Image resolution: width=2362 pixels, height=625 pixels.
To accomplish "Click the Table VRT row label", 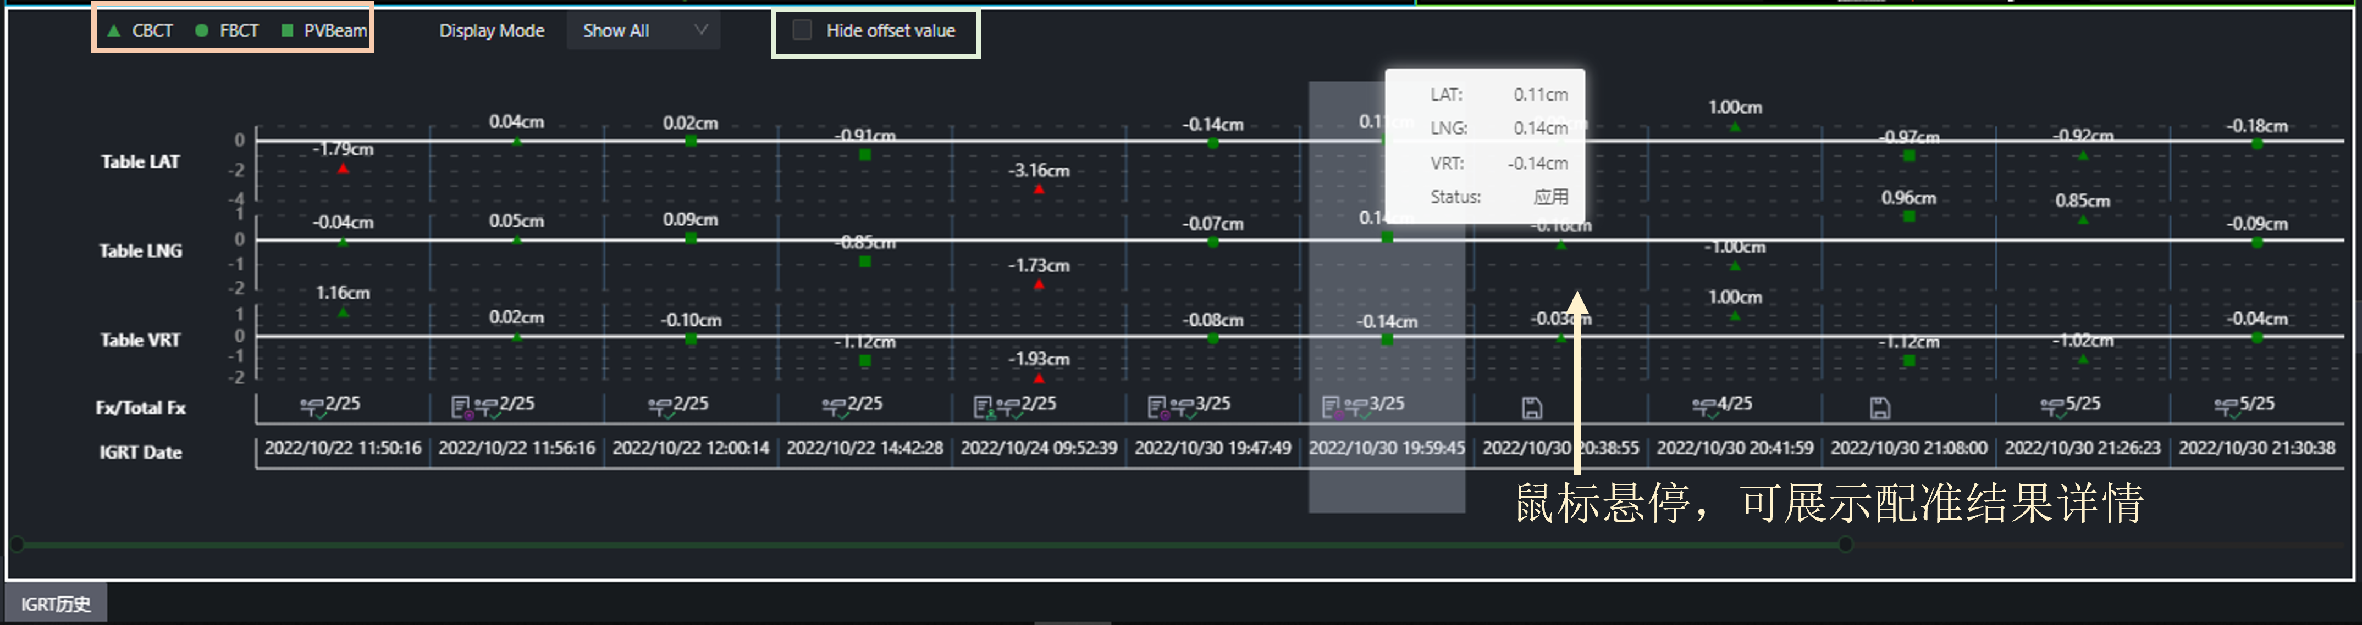I will click(140, 340).
